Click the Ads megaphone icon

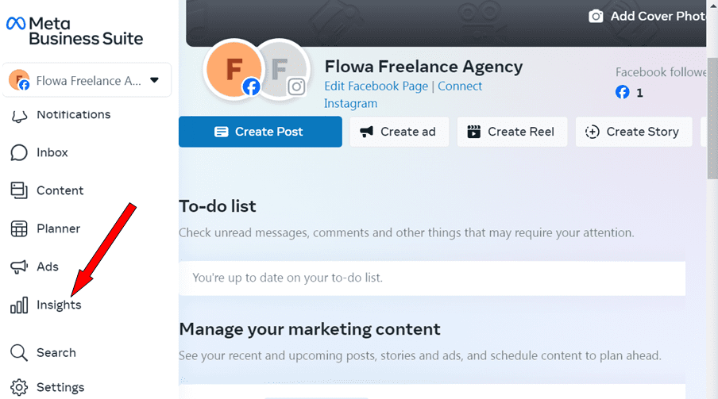pyautogui.click(x=19, y=267)
